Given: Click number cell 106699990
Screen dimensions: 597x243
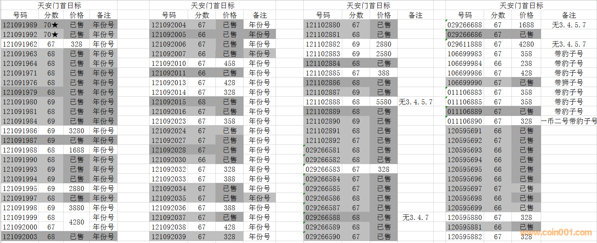Looking at the screenshot, I should [464, 83].
